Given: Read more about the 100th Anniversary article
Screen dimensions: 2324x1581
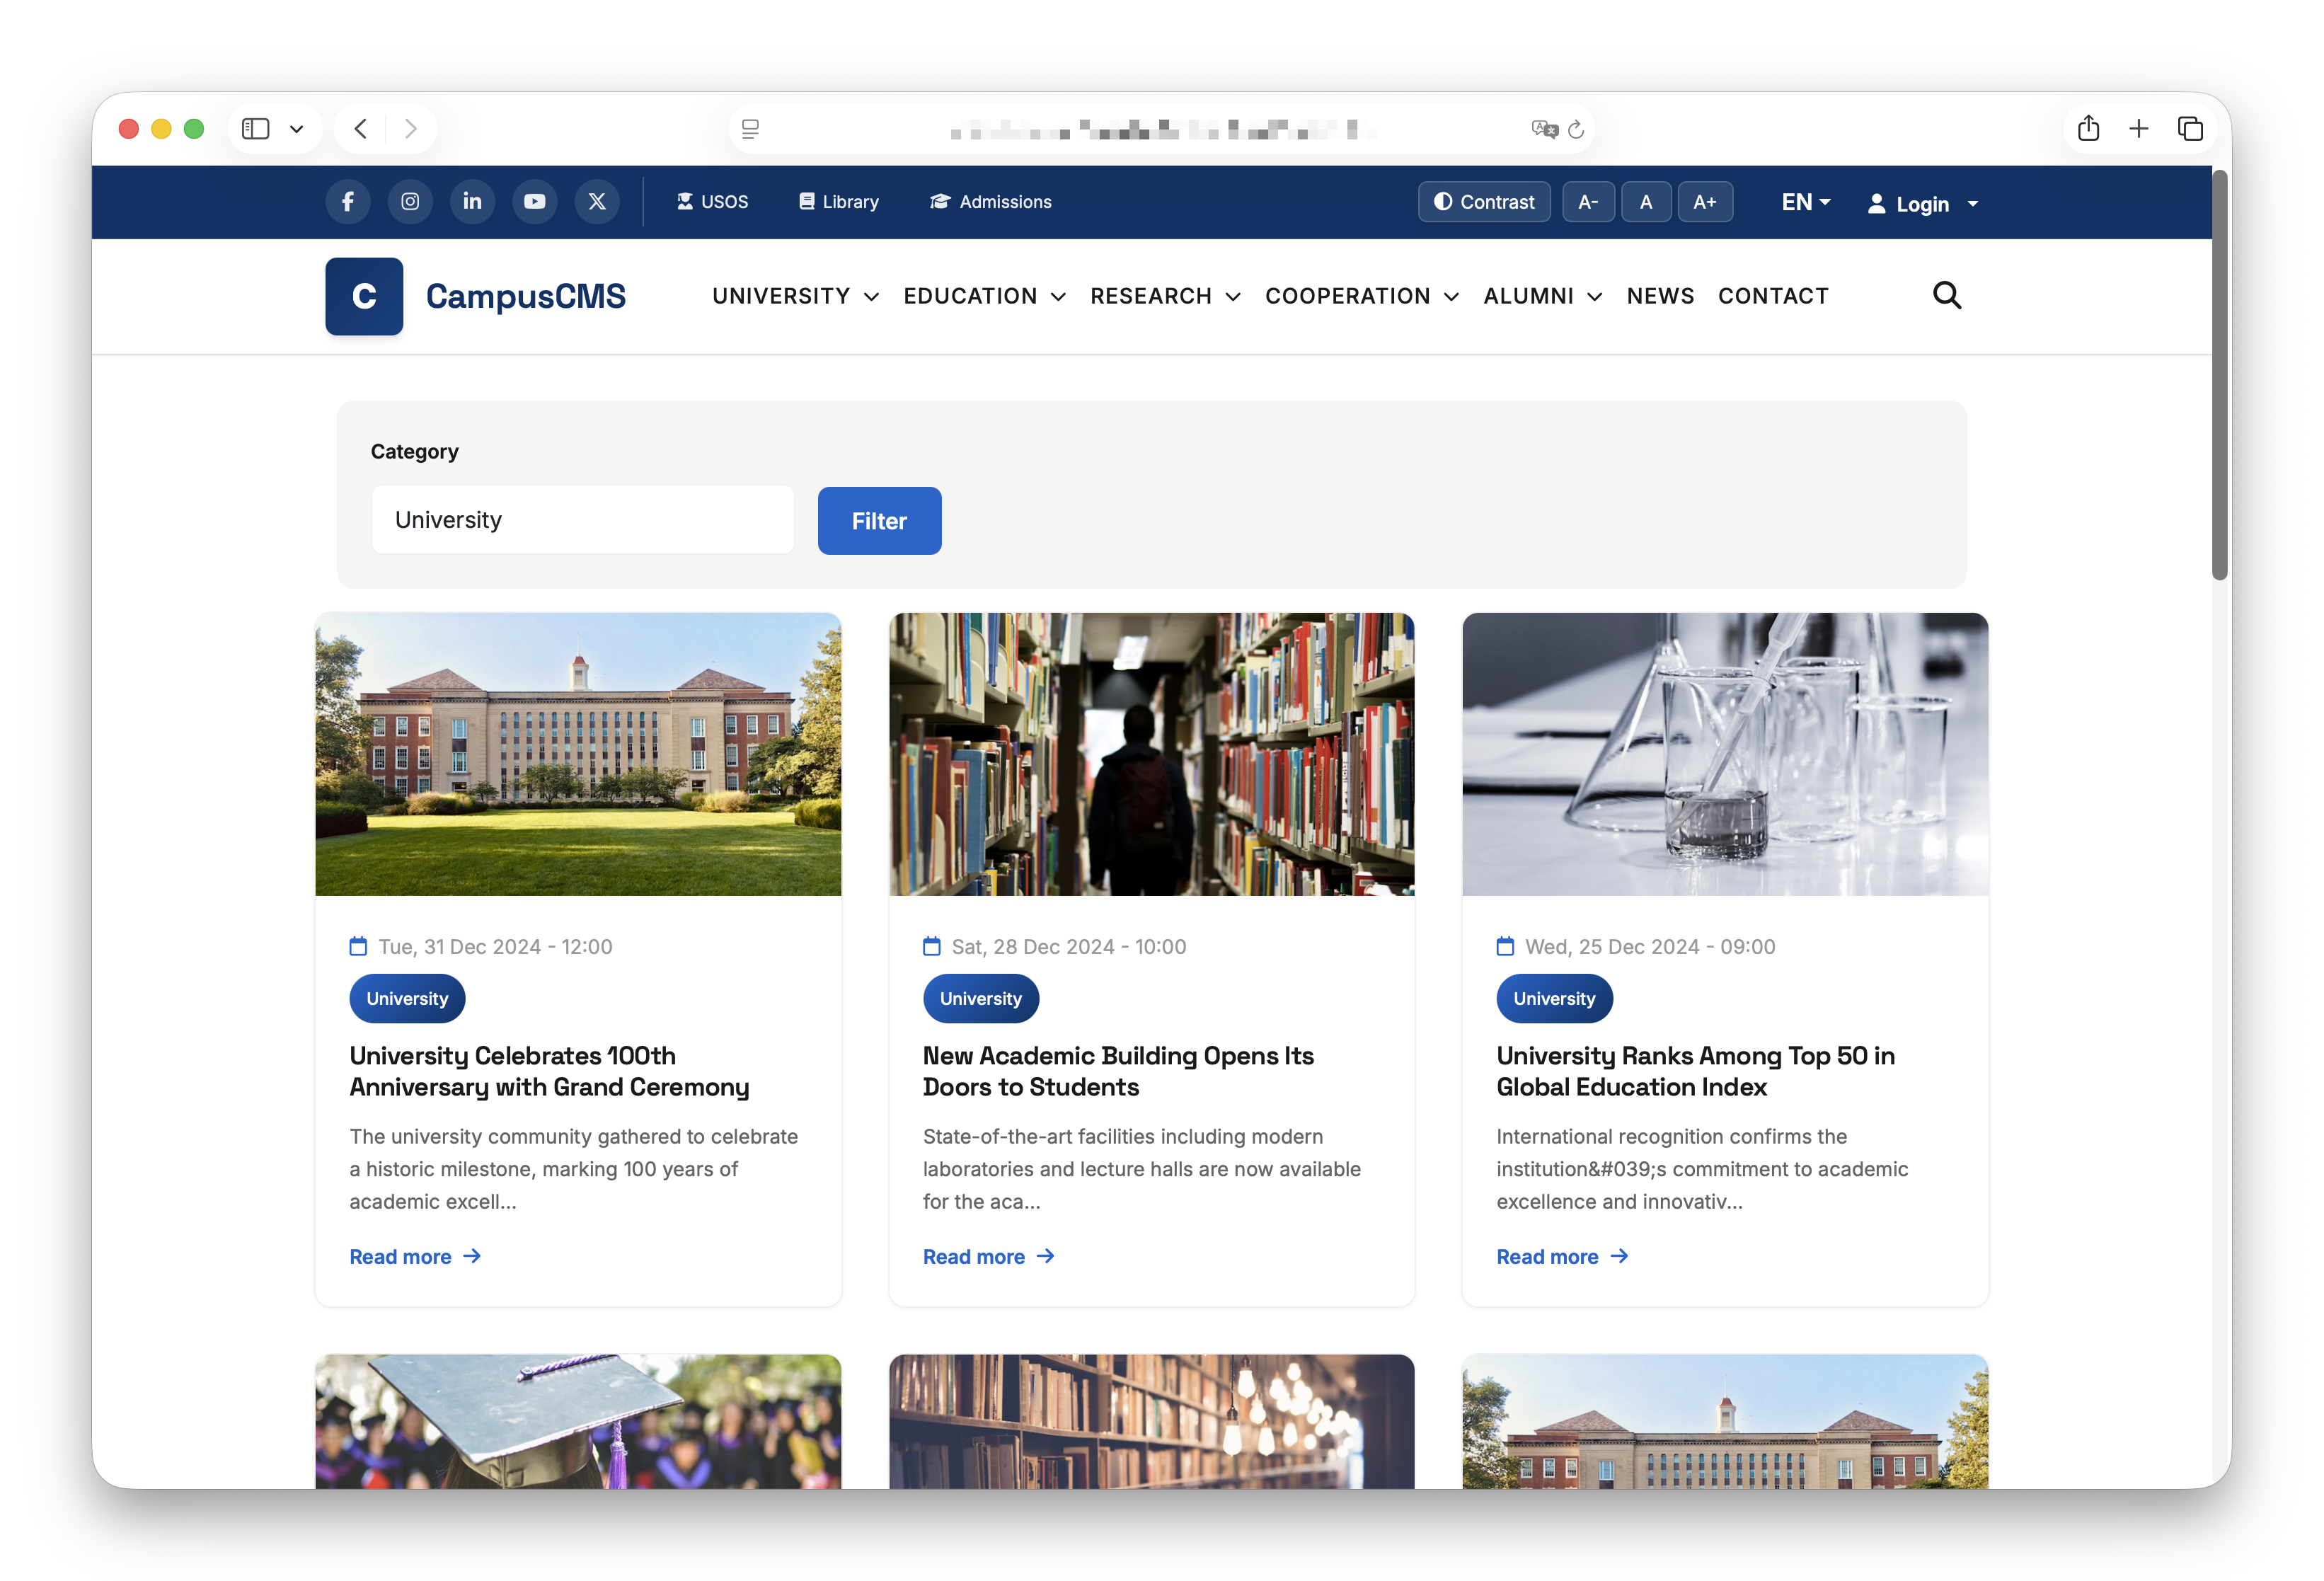Looking at the screenshot, I should coord(415,1256).
